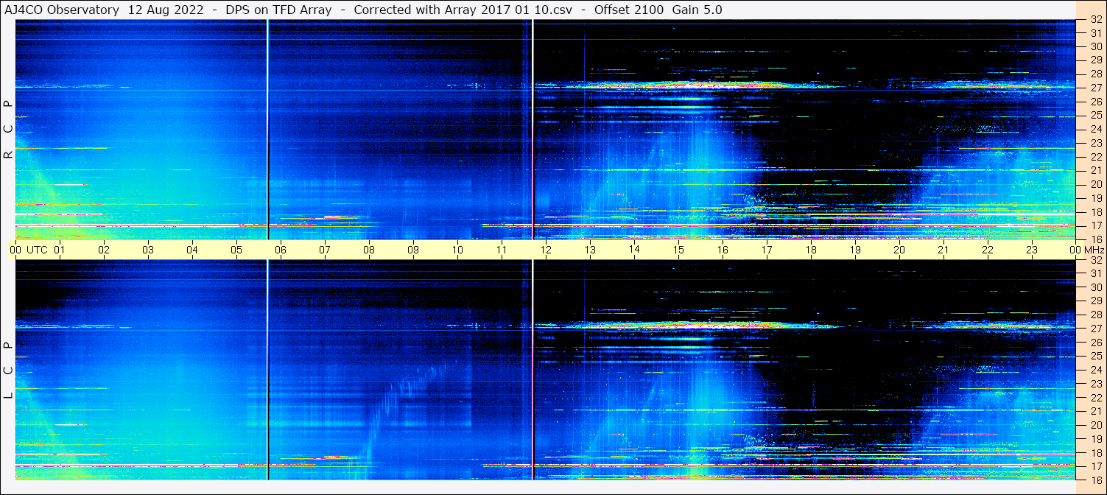
Task: Click the "UTC" label on time axis
Action: click(x=37, y=250)
